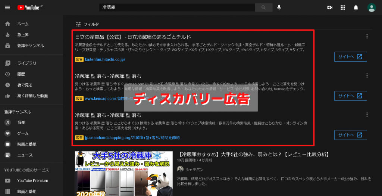Click サイトへ button for Kensaq ad
382x196 pixels.
350,96
